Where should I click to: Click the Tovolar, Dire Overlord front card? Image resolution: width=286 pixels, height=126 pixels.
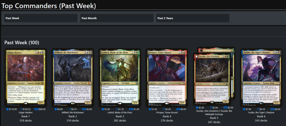[212, 79]
